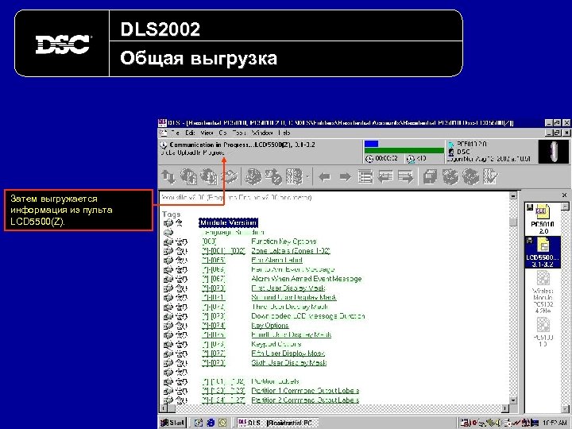Click the list view toolbar icon after forward arrow
Screen dimensions: 572x429
click(x=365, y=177)
